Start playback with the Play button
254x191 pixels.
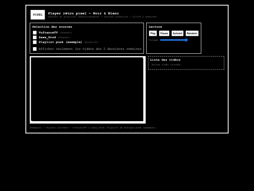pos(153,33)
